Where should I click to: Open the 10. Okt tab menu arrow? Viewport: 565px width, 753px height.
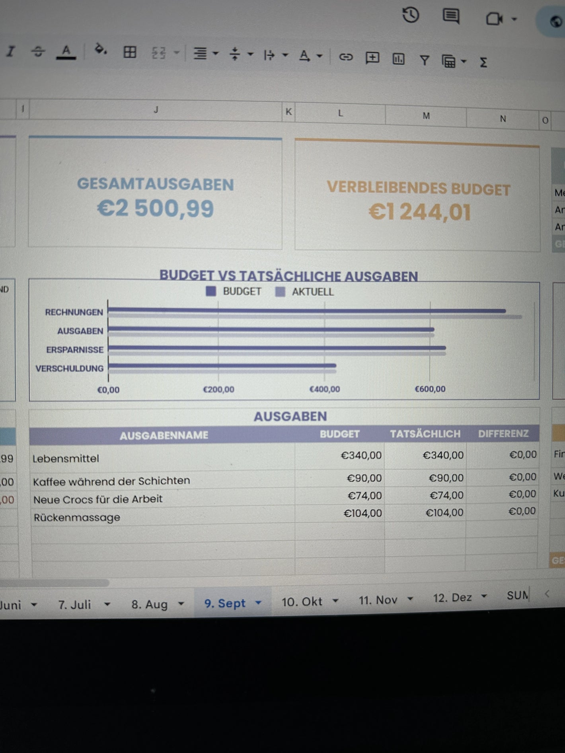tap(335, 601)
